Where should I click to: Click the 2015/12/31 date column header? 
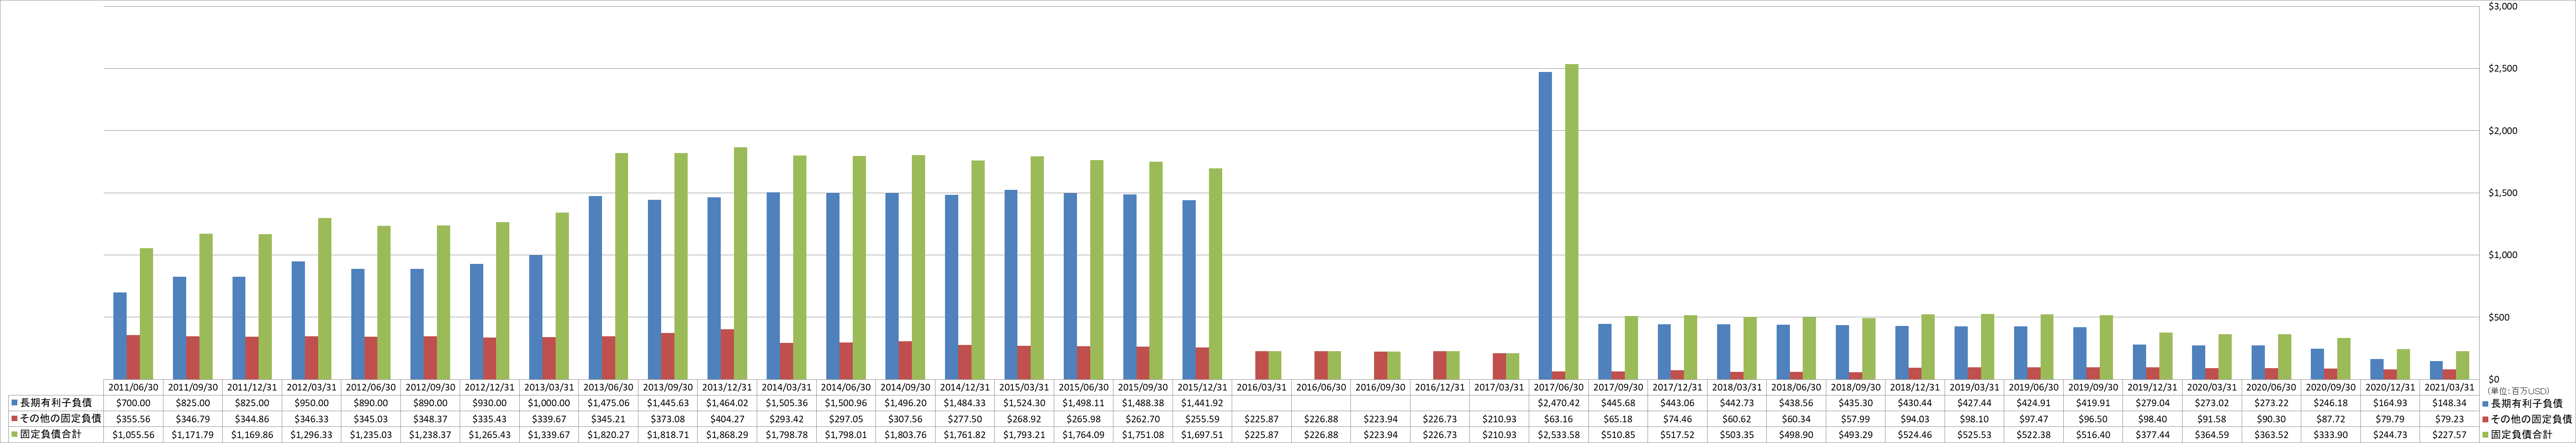point(1202,387)
